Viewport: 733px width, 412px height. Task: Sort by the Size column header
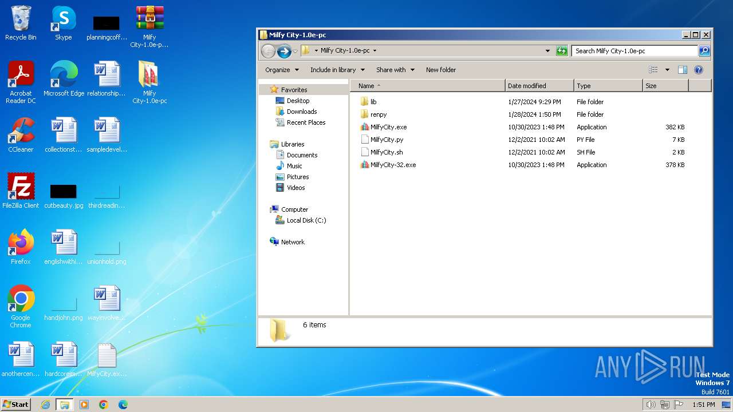click(665, 86)
